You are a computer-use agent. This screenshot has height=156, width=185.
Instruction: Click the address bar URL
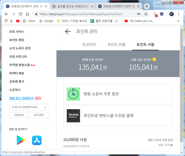coord(81,14)
